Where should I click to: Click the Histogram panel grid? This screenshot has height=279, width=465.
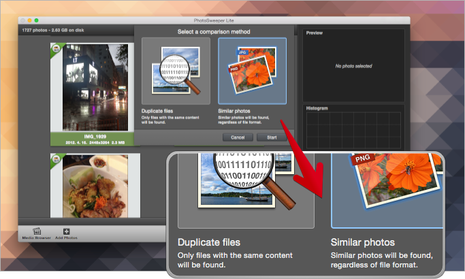click(353, 130)
